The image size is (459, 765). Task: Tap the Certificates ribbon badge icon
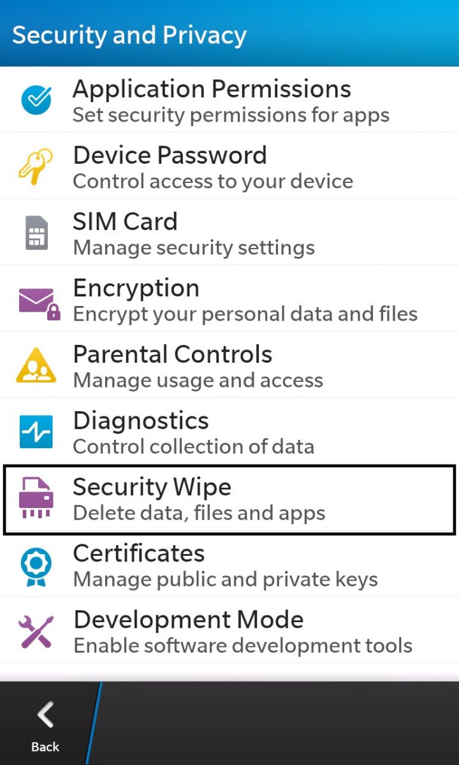pyautogui.click(x=36, y=565)
